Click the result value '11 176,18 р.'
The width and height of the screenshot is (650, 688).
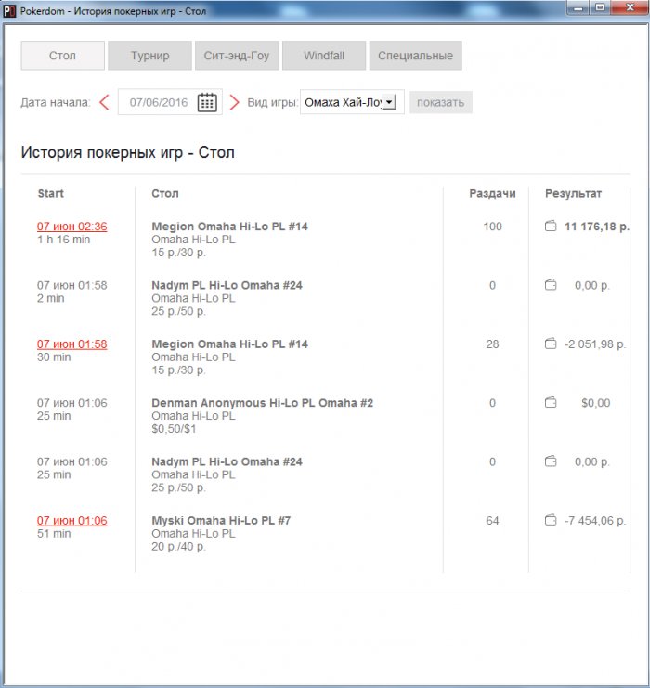tap(596, 227)
